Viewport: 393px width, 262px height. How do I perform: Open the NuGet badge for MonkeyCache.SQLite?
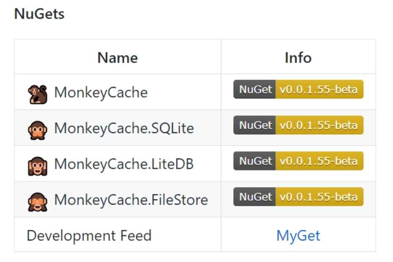click(298, 125)
